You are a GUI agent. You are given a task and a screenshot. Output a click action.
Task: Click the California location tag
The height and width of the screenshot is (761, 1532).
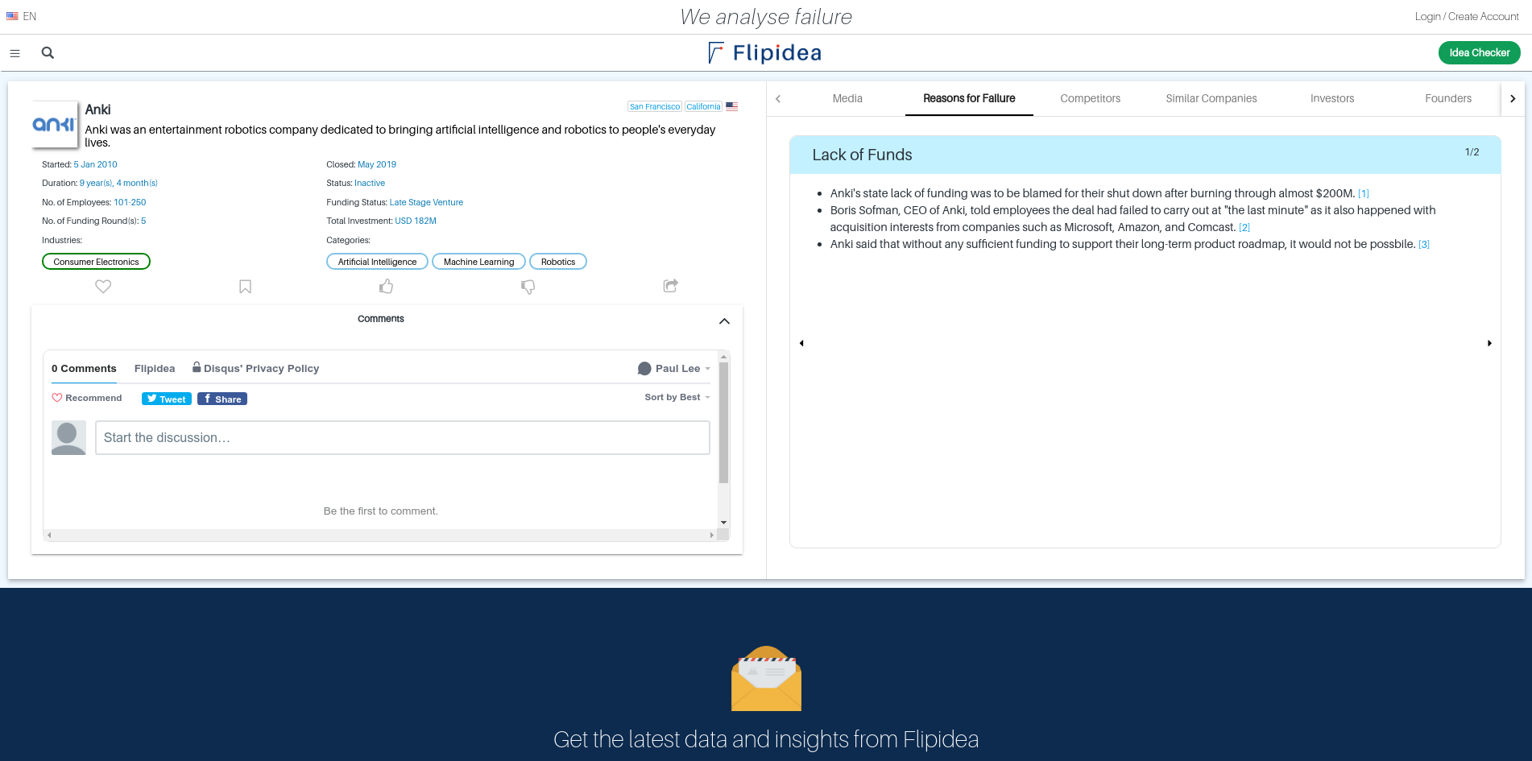(x=703, y=106)
